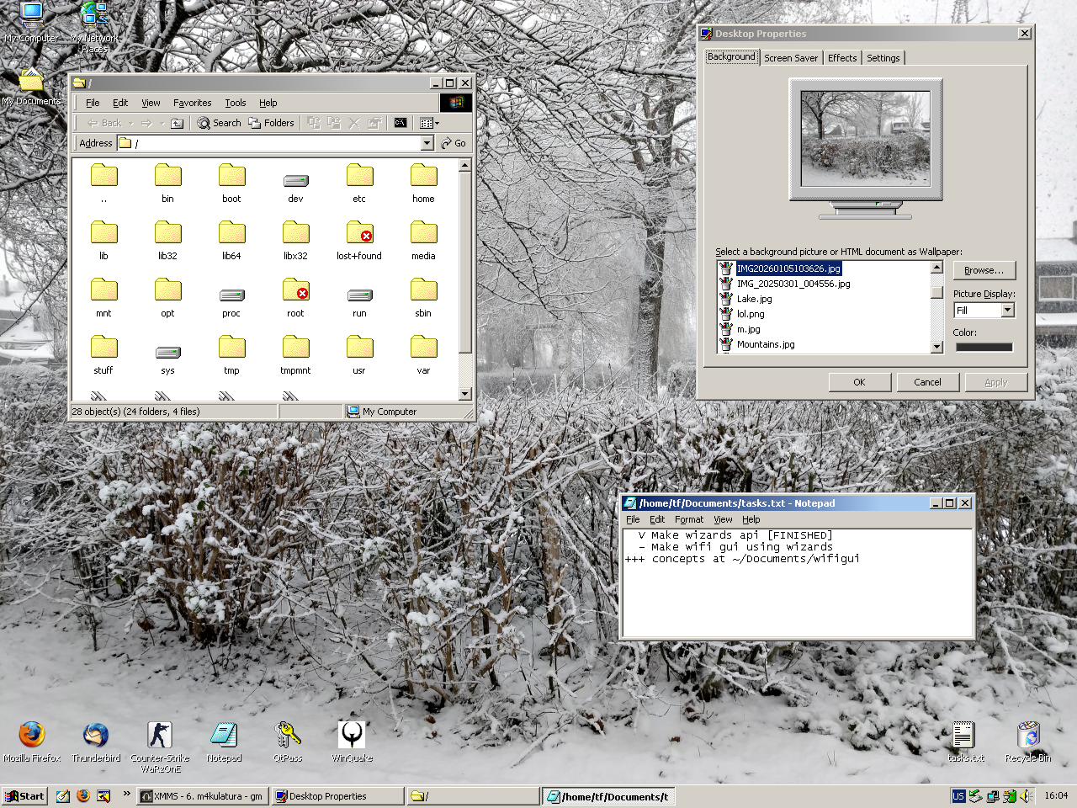Click the volume speaker tray icon

[x=1026, y=796]
